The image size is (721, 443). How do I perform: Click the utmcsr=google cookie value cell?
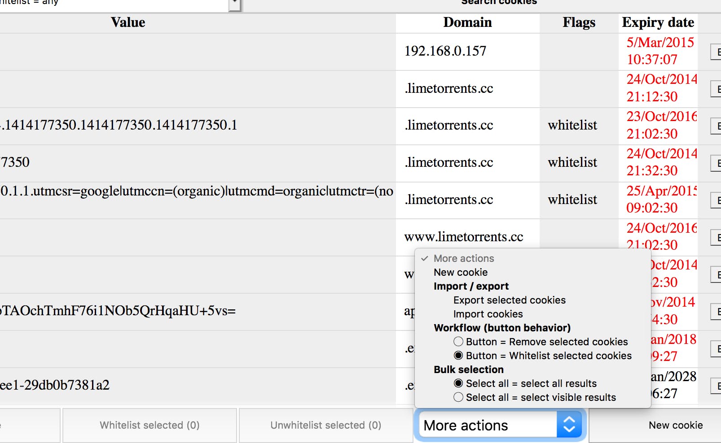[x=197, y=191]
